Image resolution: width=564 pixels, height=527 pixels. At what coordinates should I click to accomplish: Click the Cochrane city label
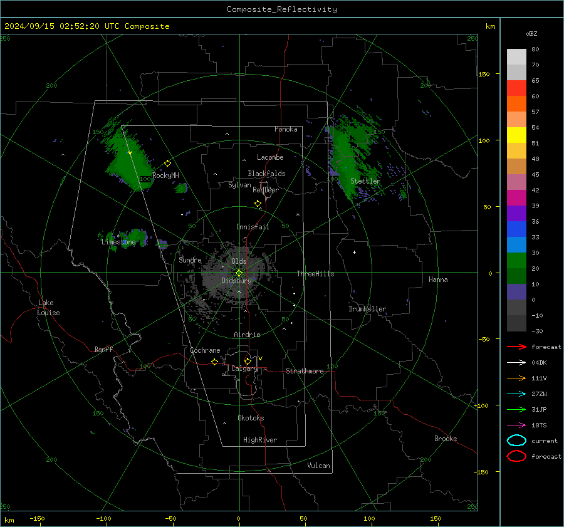[205, 350]
